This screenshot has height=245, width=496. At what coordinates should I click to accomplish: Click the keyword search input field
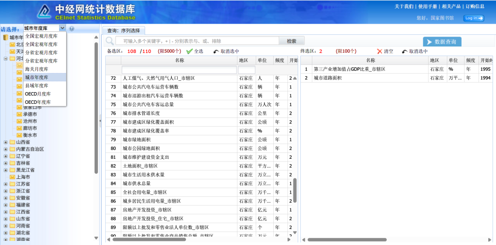click(x=197, y=41)
